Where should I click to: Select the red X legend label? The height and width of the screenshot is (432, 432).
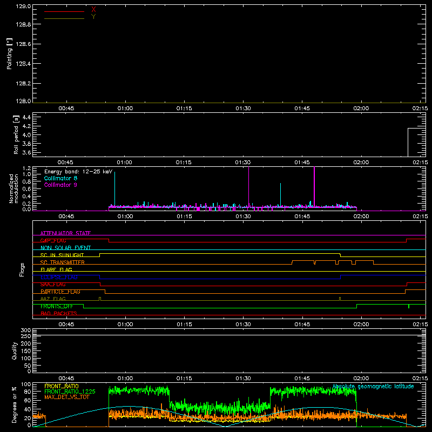(93, 10)
